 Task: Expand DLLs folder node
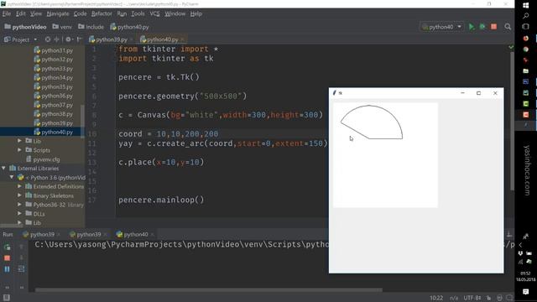[19, 214]
